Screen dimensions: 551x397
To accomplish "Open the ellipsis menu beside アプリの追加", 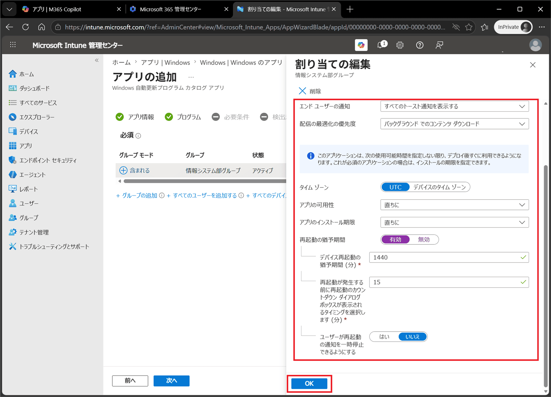I will tap(191, 77).
